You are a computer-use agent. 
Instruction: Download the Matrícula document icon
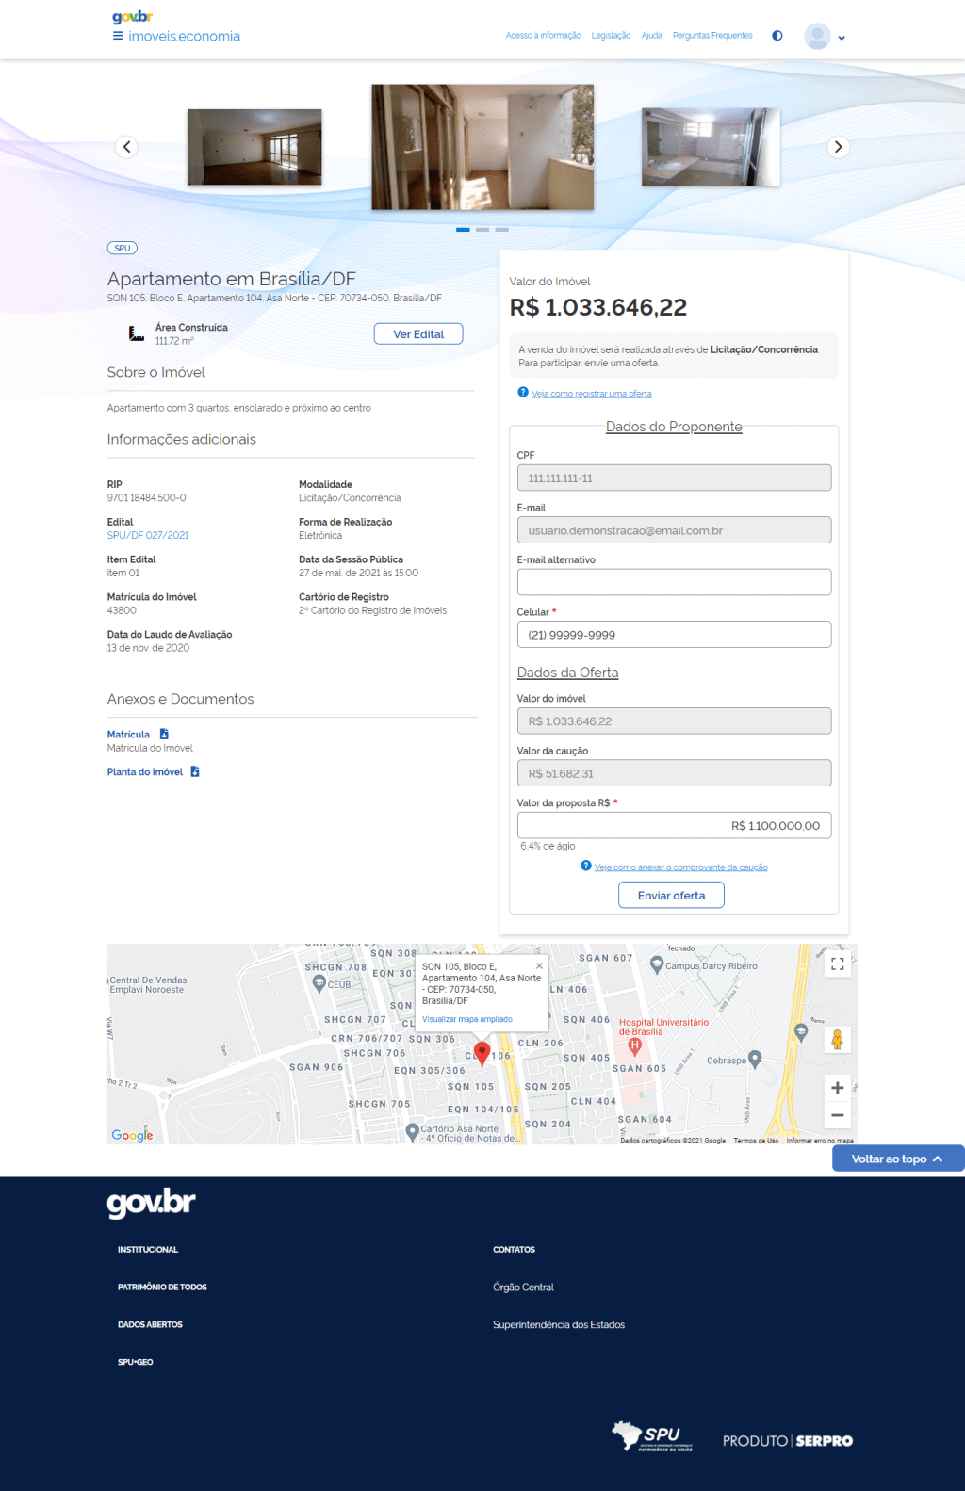[164, 734]
